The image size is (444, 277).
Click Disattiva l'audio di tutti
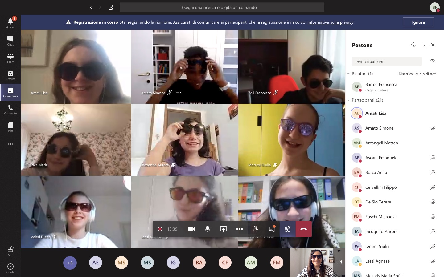417,74
